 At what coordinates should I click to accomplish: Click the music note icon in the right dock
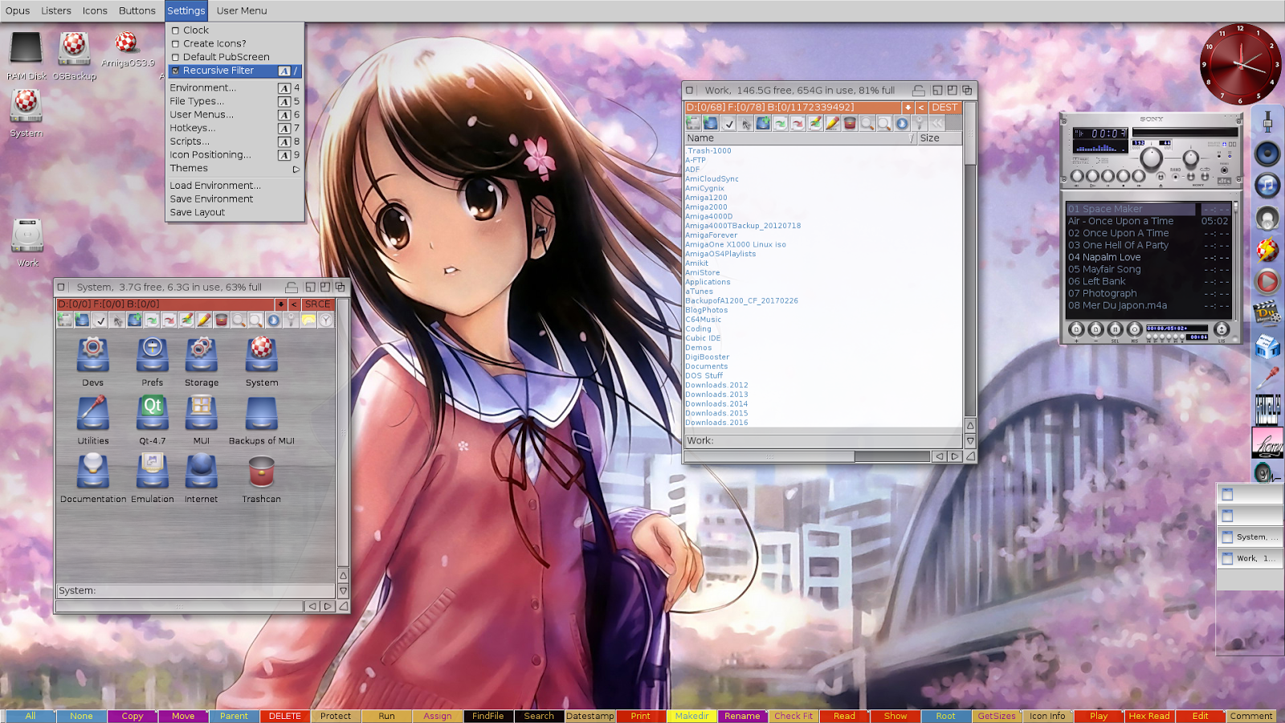pyautogui.click(x=1267, y=186)
